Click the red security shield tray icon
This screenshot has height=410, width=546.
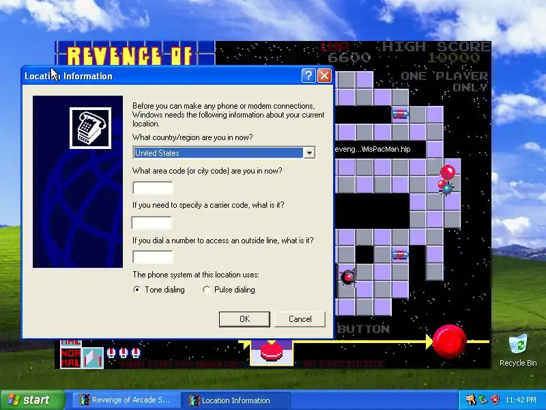point(495,400)
